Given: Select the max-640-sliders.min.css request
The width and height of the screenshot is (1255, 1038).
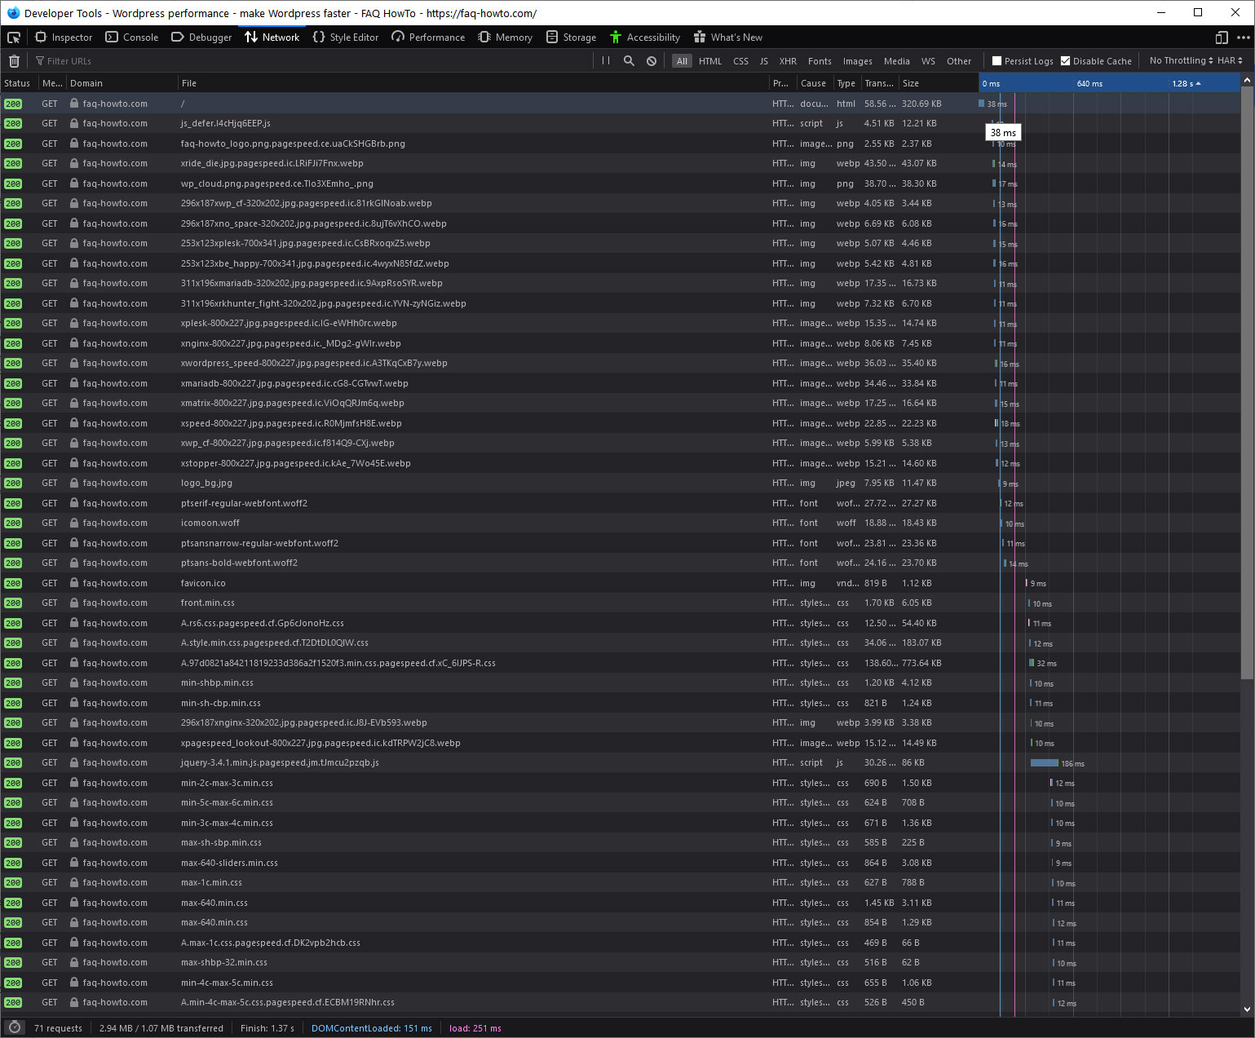Looking at the screenshot, I should pos(620,863).
